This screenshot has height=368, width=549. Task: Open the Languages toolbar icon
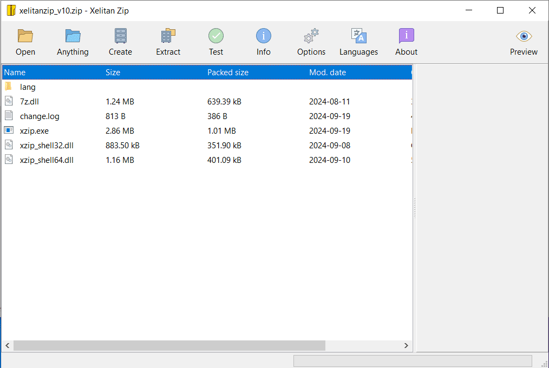(x=358, y=36)
